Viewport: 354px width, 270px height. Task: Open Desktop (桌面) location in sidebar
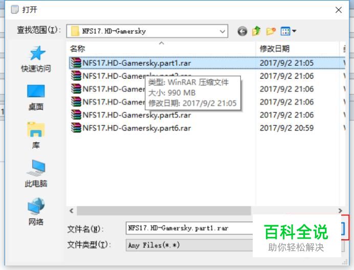[x=36, y=97]
